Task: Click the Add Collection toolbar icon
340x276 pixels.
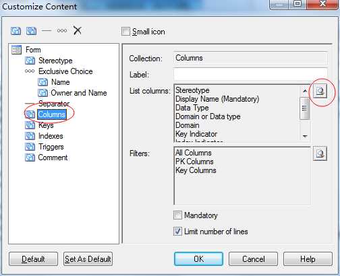Action: click(31, 31)
